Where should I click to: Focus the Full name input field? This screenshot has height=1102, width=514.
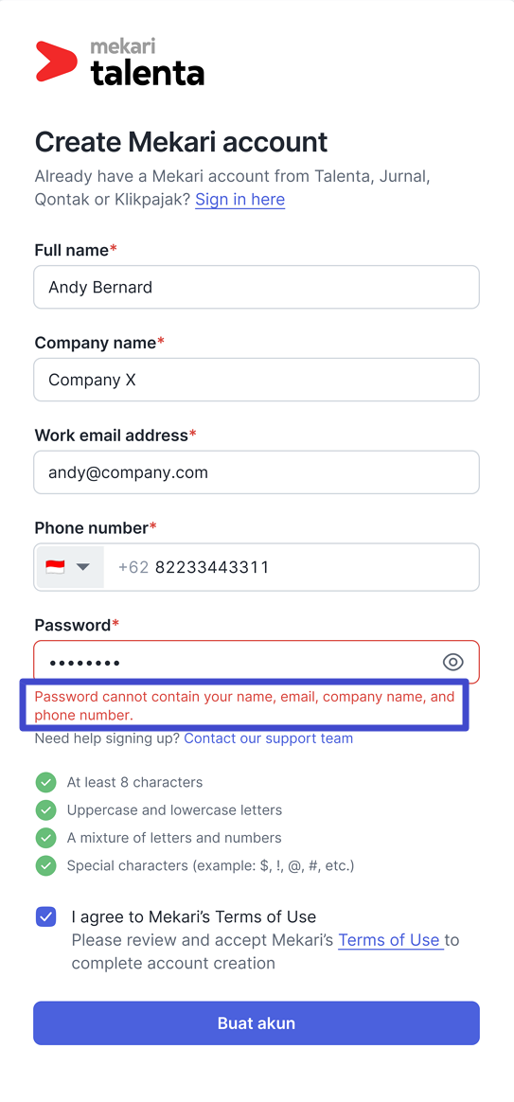point(257,287)
